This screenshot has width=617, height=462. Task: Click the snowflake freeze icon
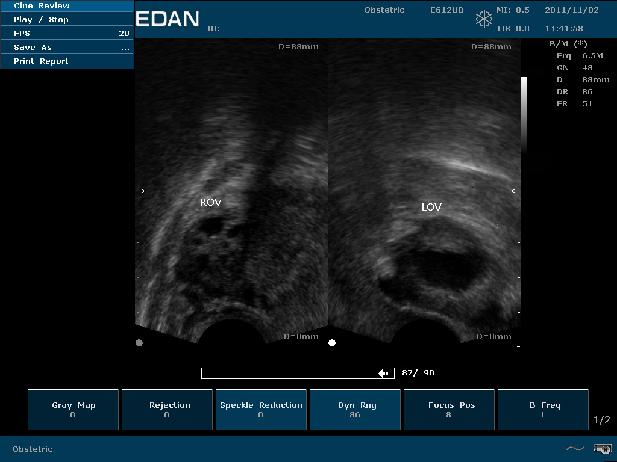click(484, 19)
